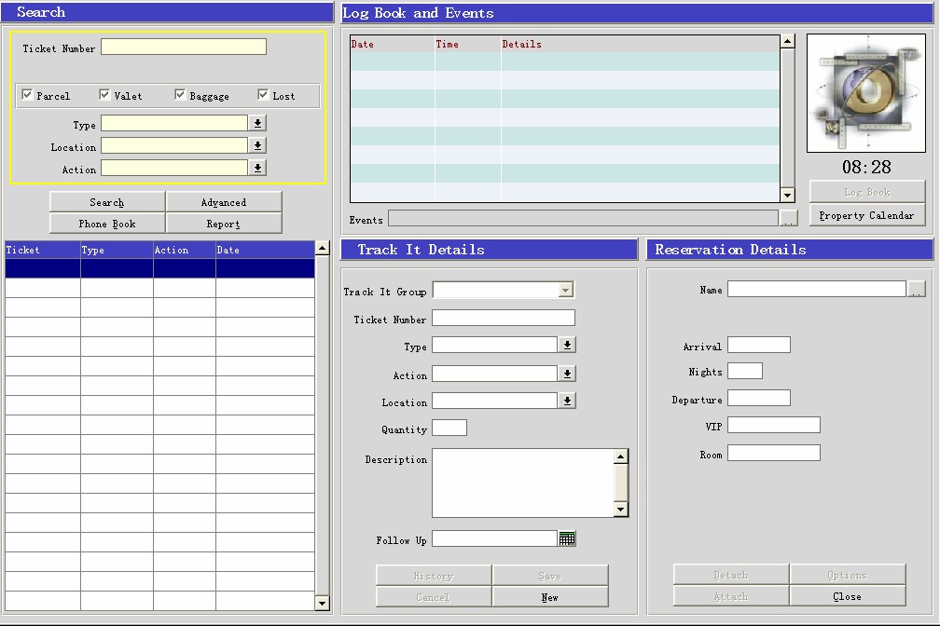940x626 pixels.
Task: Uncheck the Baggage checkbox
Action: click(x=180, y=95)
